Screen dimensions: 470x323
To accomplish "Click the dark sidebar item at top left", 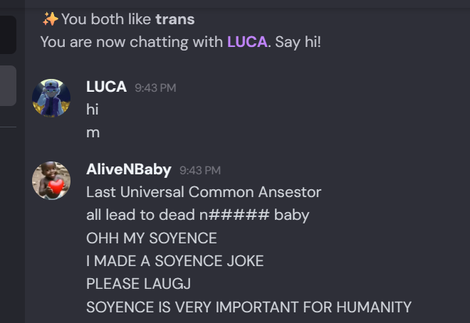I will tap(8, 36).
